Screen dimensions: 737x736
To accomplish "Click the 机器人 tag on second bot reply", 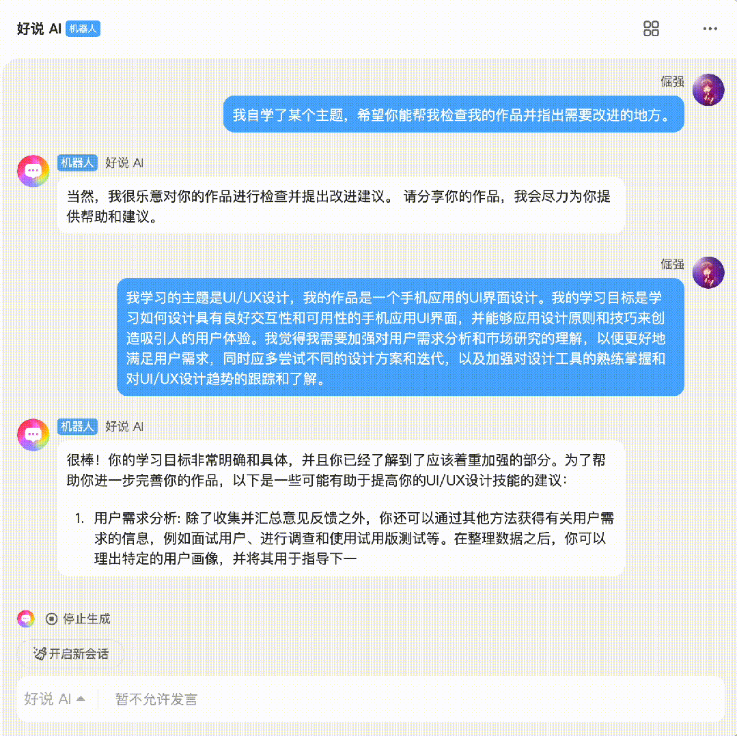I will 77,426.
